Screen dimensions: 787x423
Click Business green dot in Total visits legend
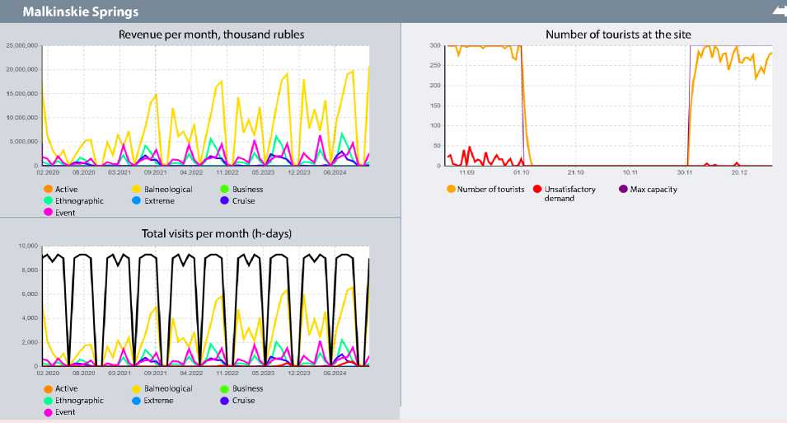[224, 389]
